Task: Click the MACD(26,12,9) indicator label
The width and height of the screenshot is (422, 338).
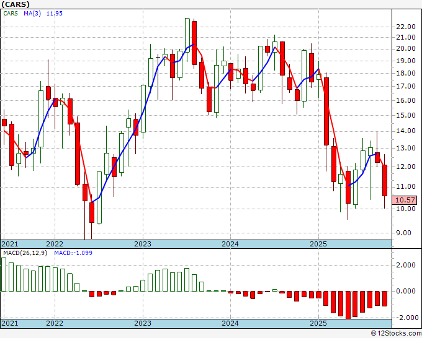Action: point(25,253)
